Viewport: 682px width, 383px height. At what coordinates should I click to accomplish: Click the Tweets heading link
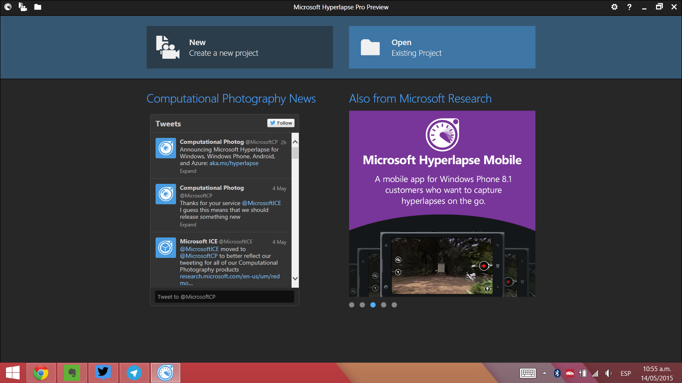pyautogui.click(x=168, y=124)
